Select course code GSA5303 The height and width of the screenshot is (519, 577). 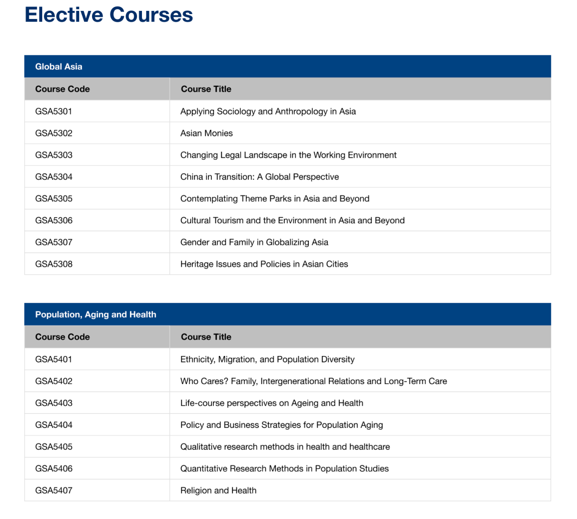point(54,155)
